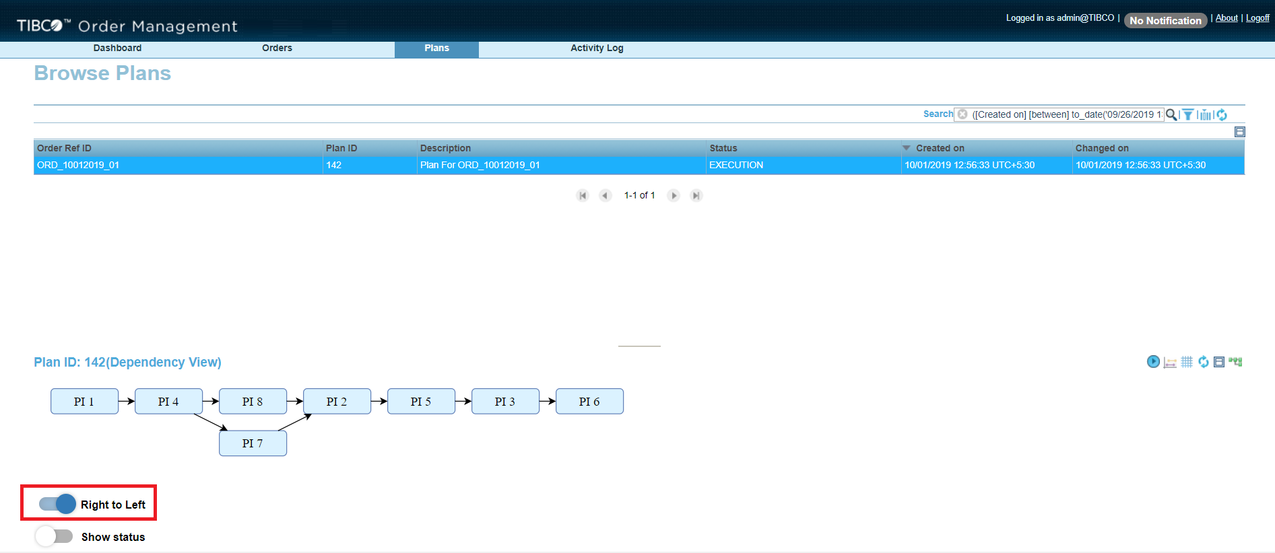Go to the last page of results
Viewport: 1275px width, 553px height.
pos(696,196)
